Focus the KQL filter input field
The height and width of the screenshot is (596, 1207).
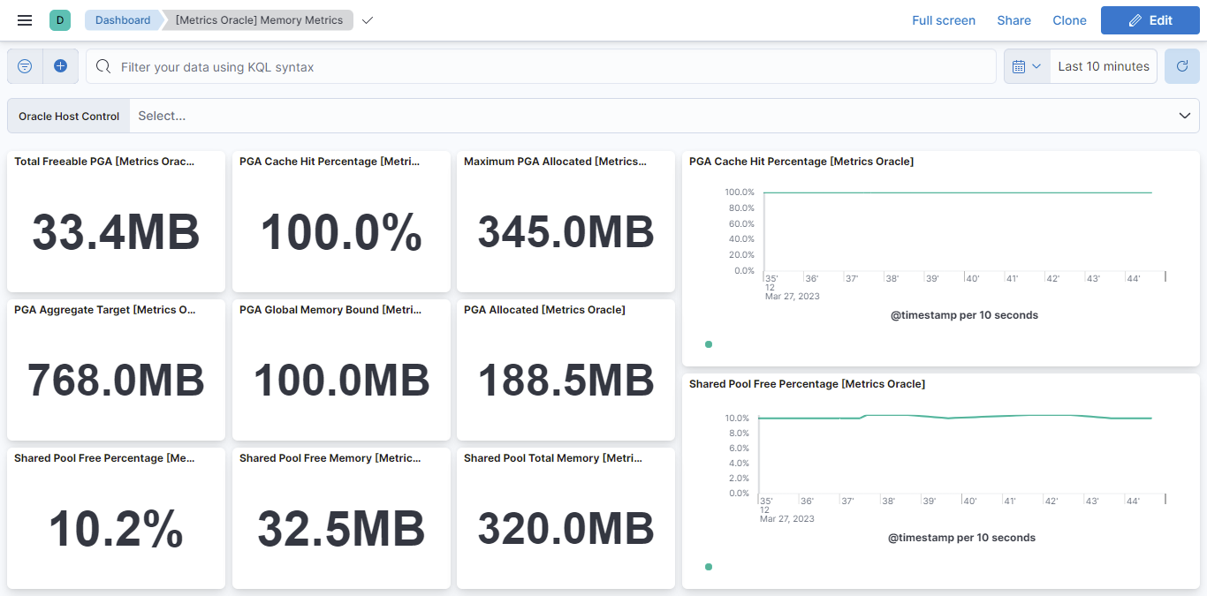pyautogui.click(x=548, y=67)
